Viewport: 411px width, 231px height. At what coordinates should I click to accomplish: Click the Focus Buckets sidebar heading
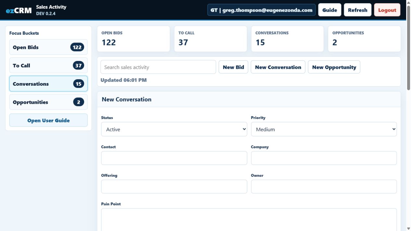[24, 33]
